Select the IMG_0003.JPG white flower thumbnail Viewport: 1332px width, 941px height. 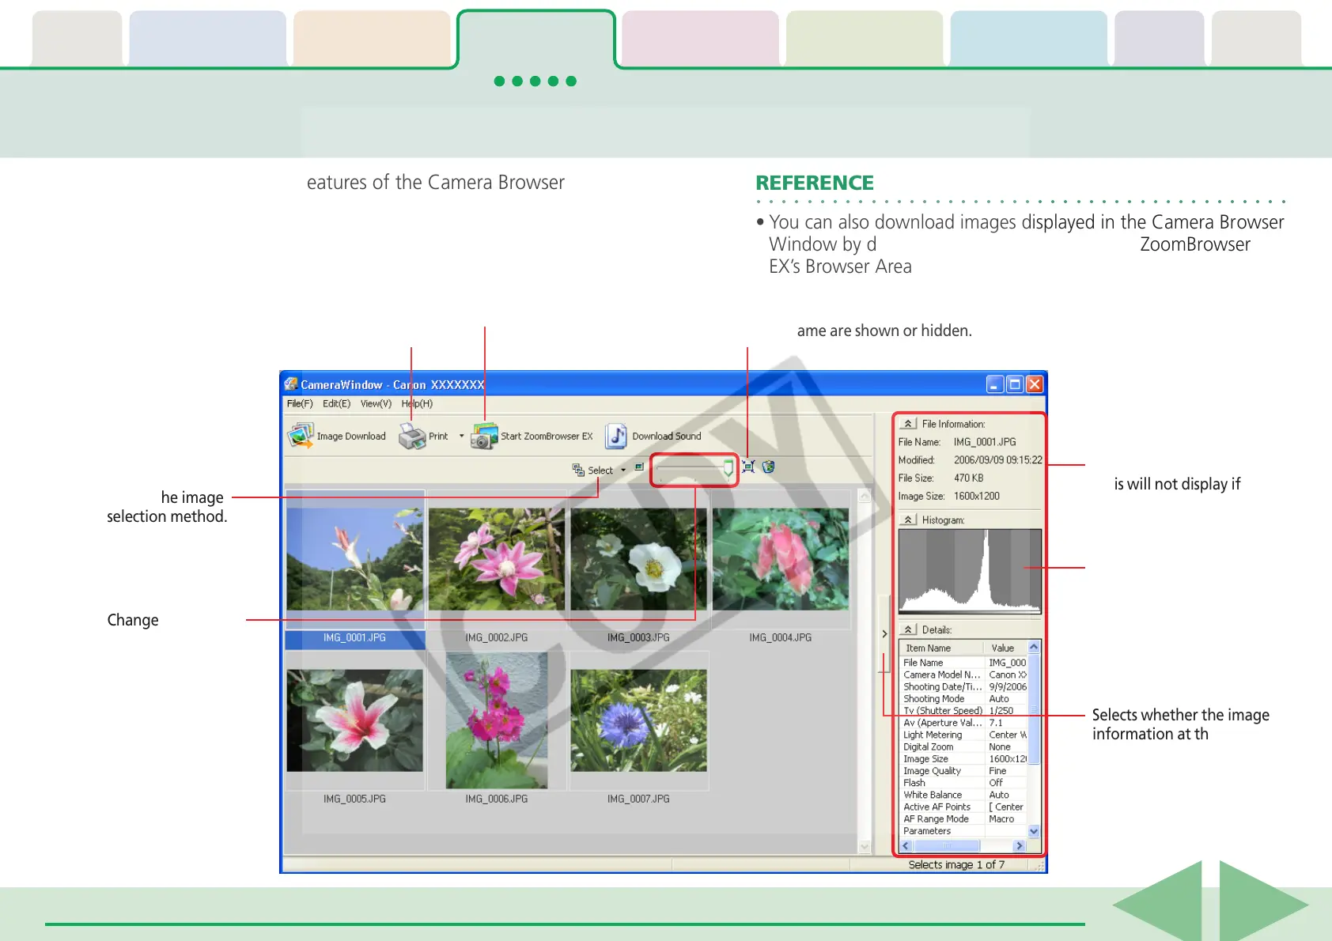tap(638, 560)
